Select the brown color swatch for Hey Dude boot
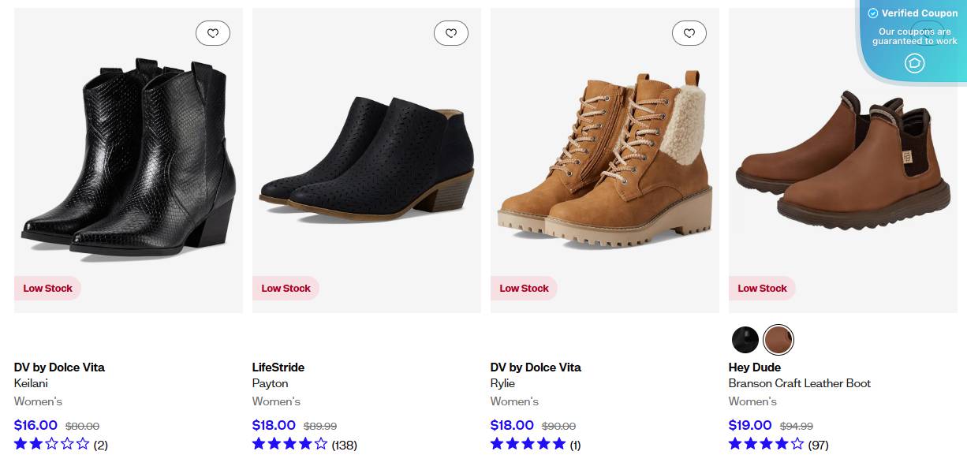Viewport: 967px width, 455px height. pyautogui.click(x=778, y=340)
